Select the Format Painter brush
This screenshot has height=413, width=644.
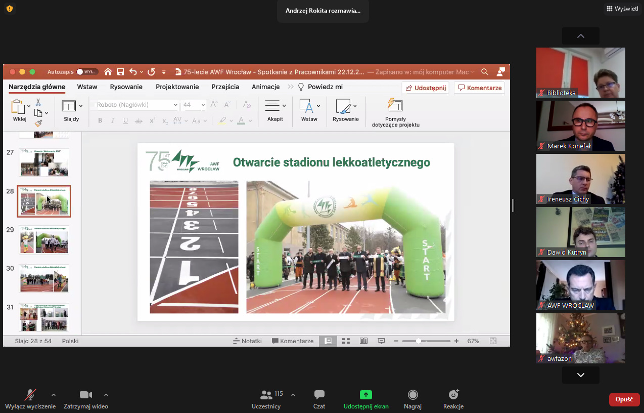[x=38, y=123]
